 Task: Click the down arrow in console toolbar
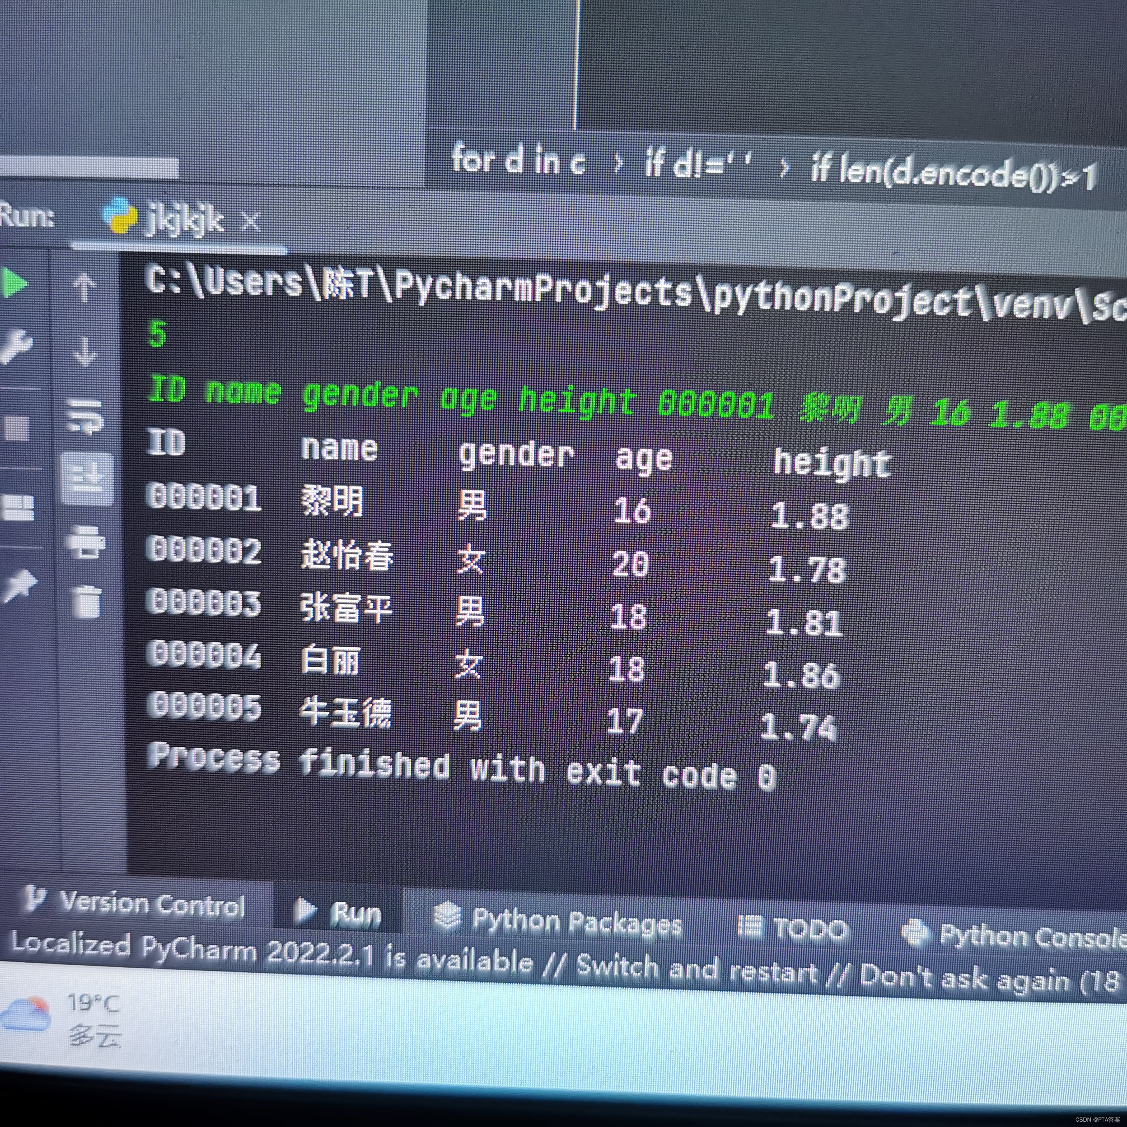(x=85, y=351)
